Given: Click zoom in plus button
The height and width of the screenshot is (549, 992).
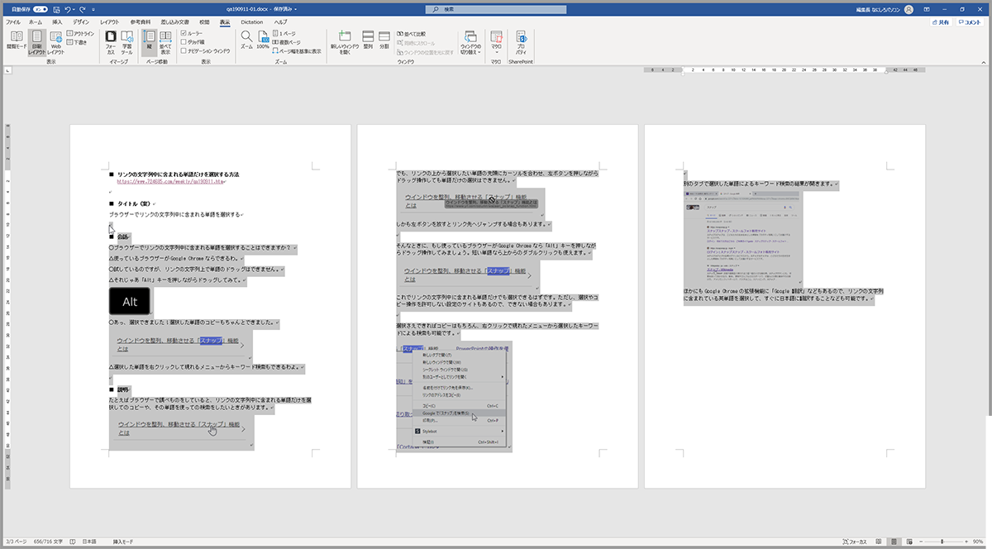Looking at the screenshot, I should [966, 542].
